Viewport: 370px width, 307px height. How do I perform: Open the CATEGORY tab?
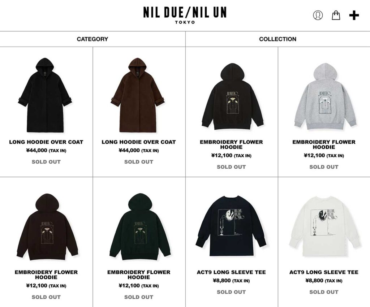click(x=92, y=39)
